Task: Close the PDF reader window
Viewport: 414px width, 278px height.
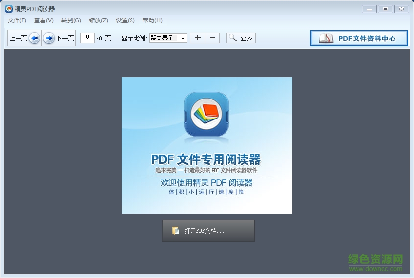Action: pyautogui.click(x=401, y=9)
